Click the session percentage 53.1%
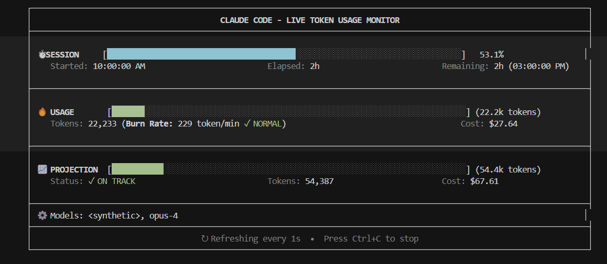 tap(492, 54)
